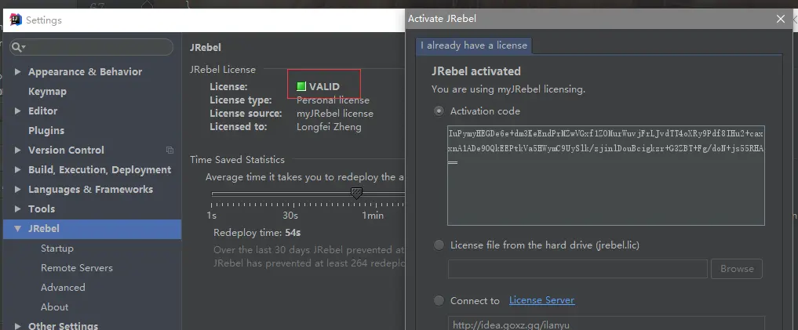Image resolution: width=798 pixels, height=330 pixels.
Task: Click the license file path field
Action: (x=578, y=269)
